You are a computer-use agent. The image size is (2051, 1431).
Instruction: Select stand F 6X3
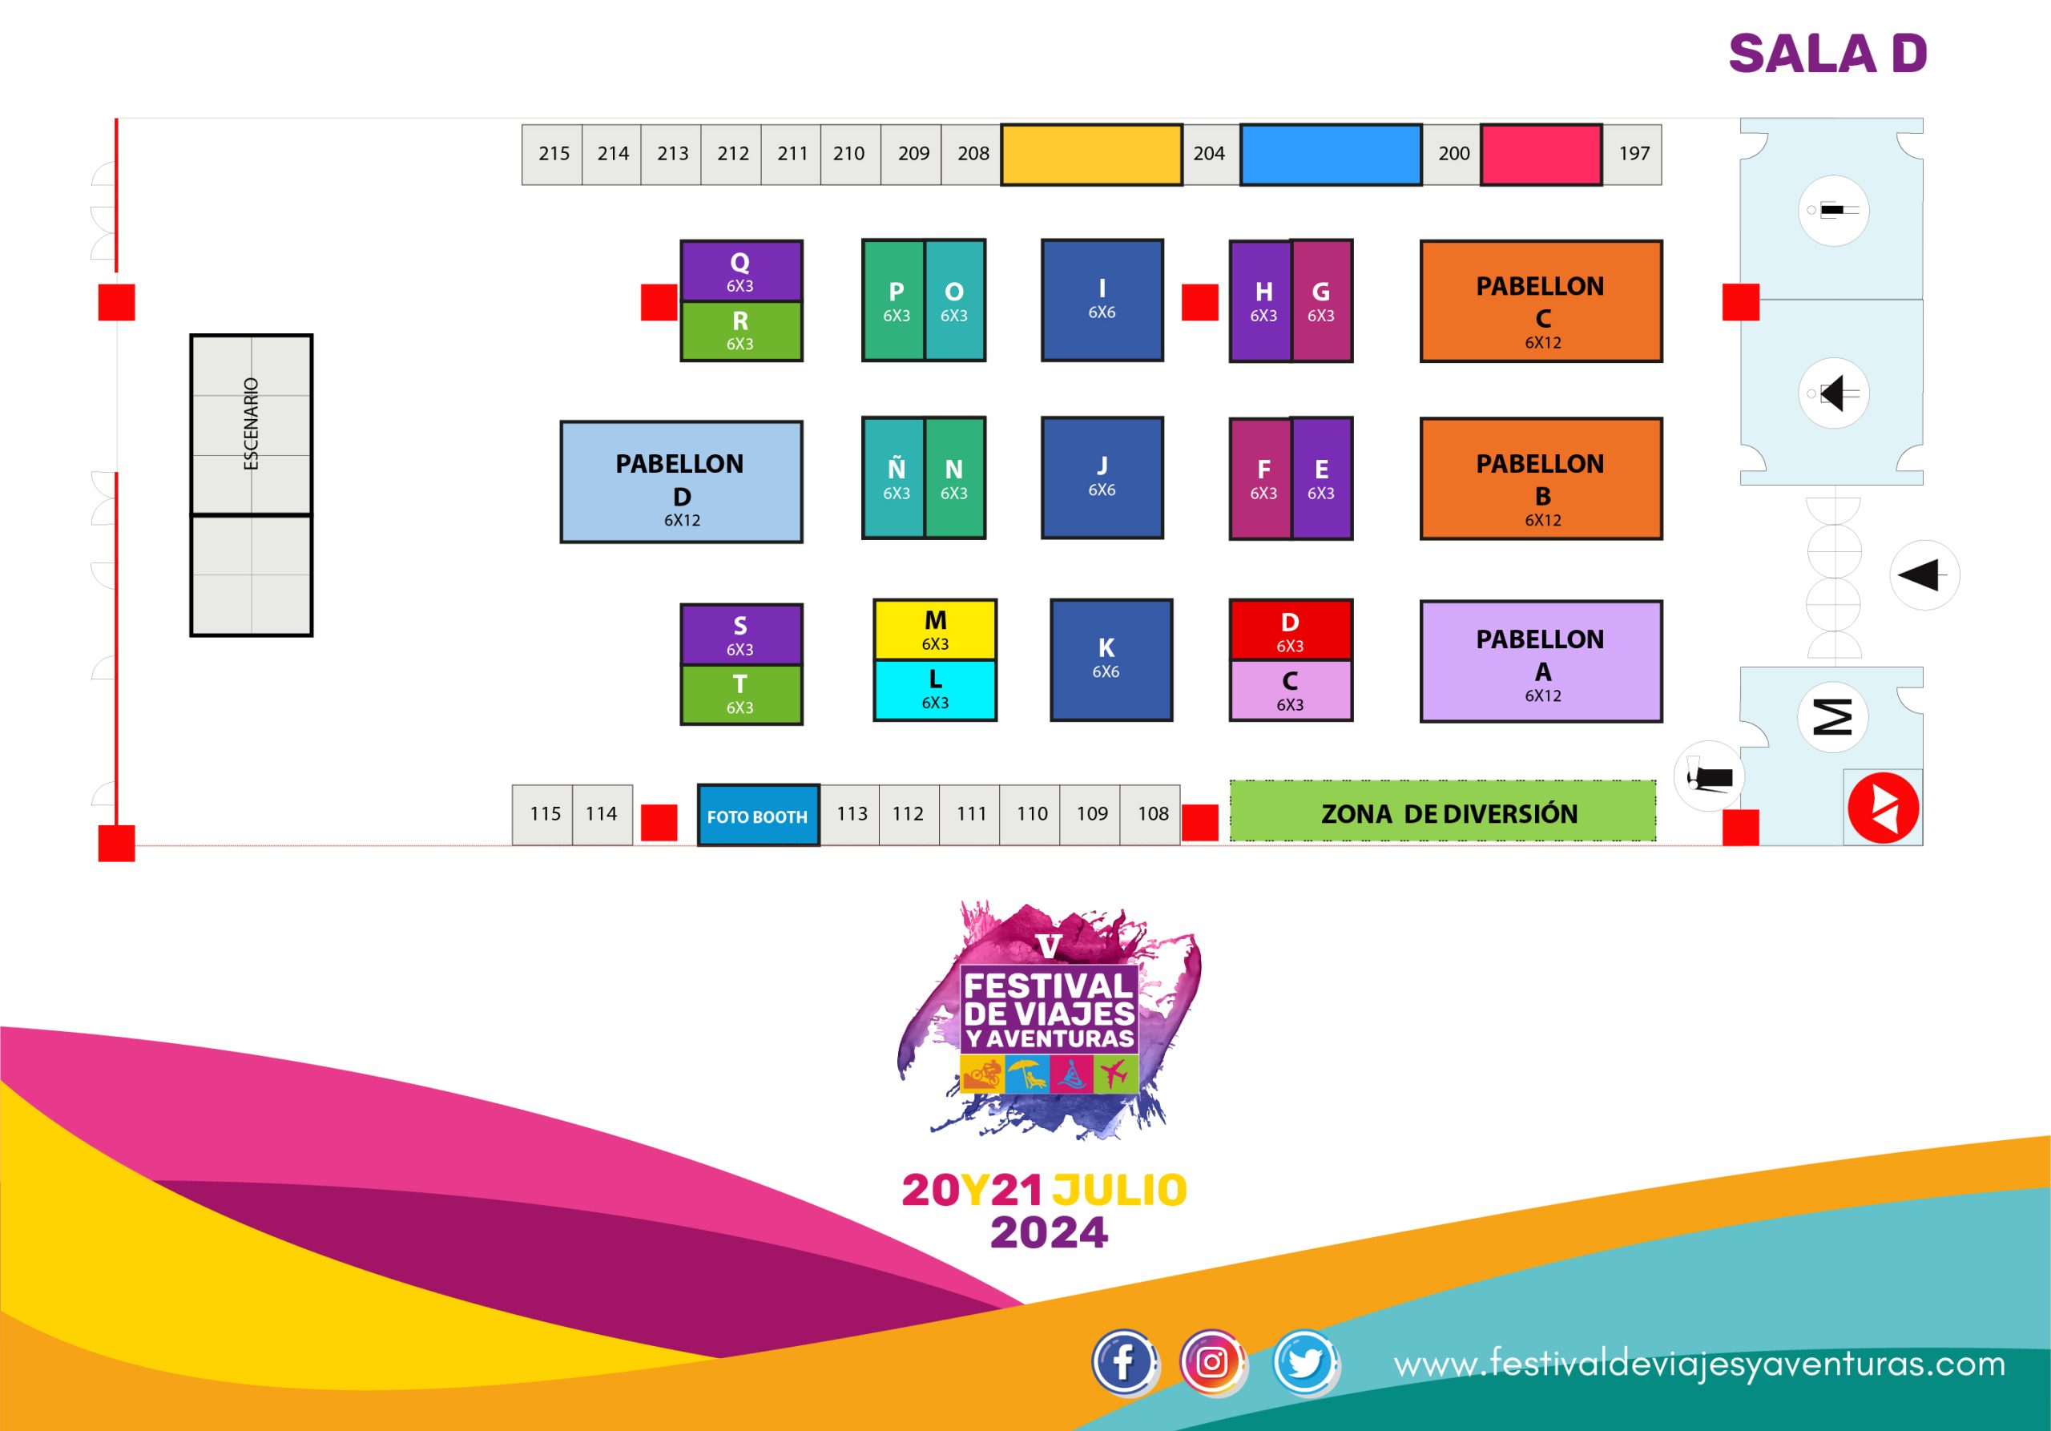tap(1261, 479)
